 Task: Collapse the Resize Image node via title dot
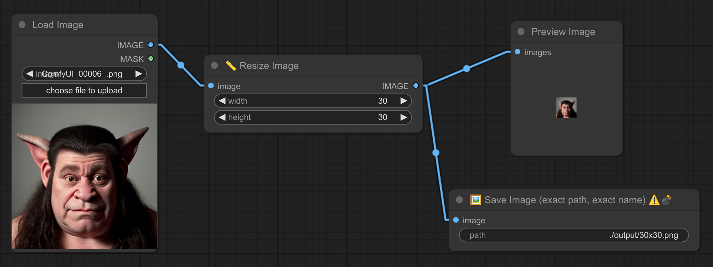pos(214,66)
